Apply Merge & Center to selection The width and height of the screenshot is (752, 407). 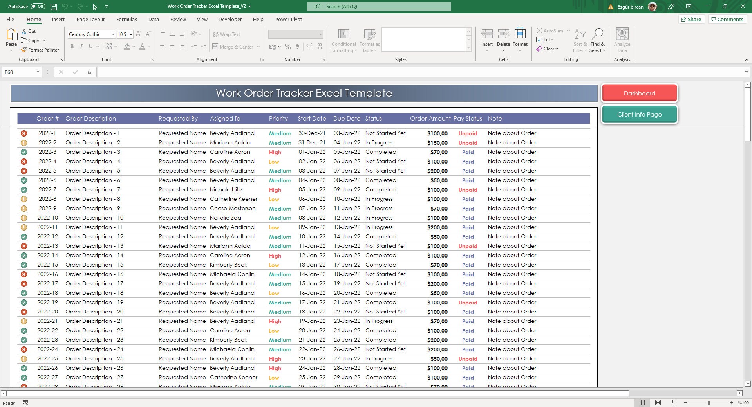click(x=234, y=47)
